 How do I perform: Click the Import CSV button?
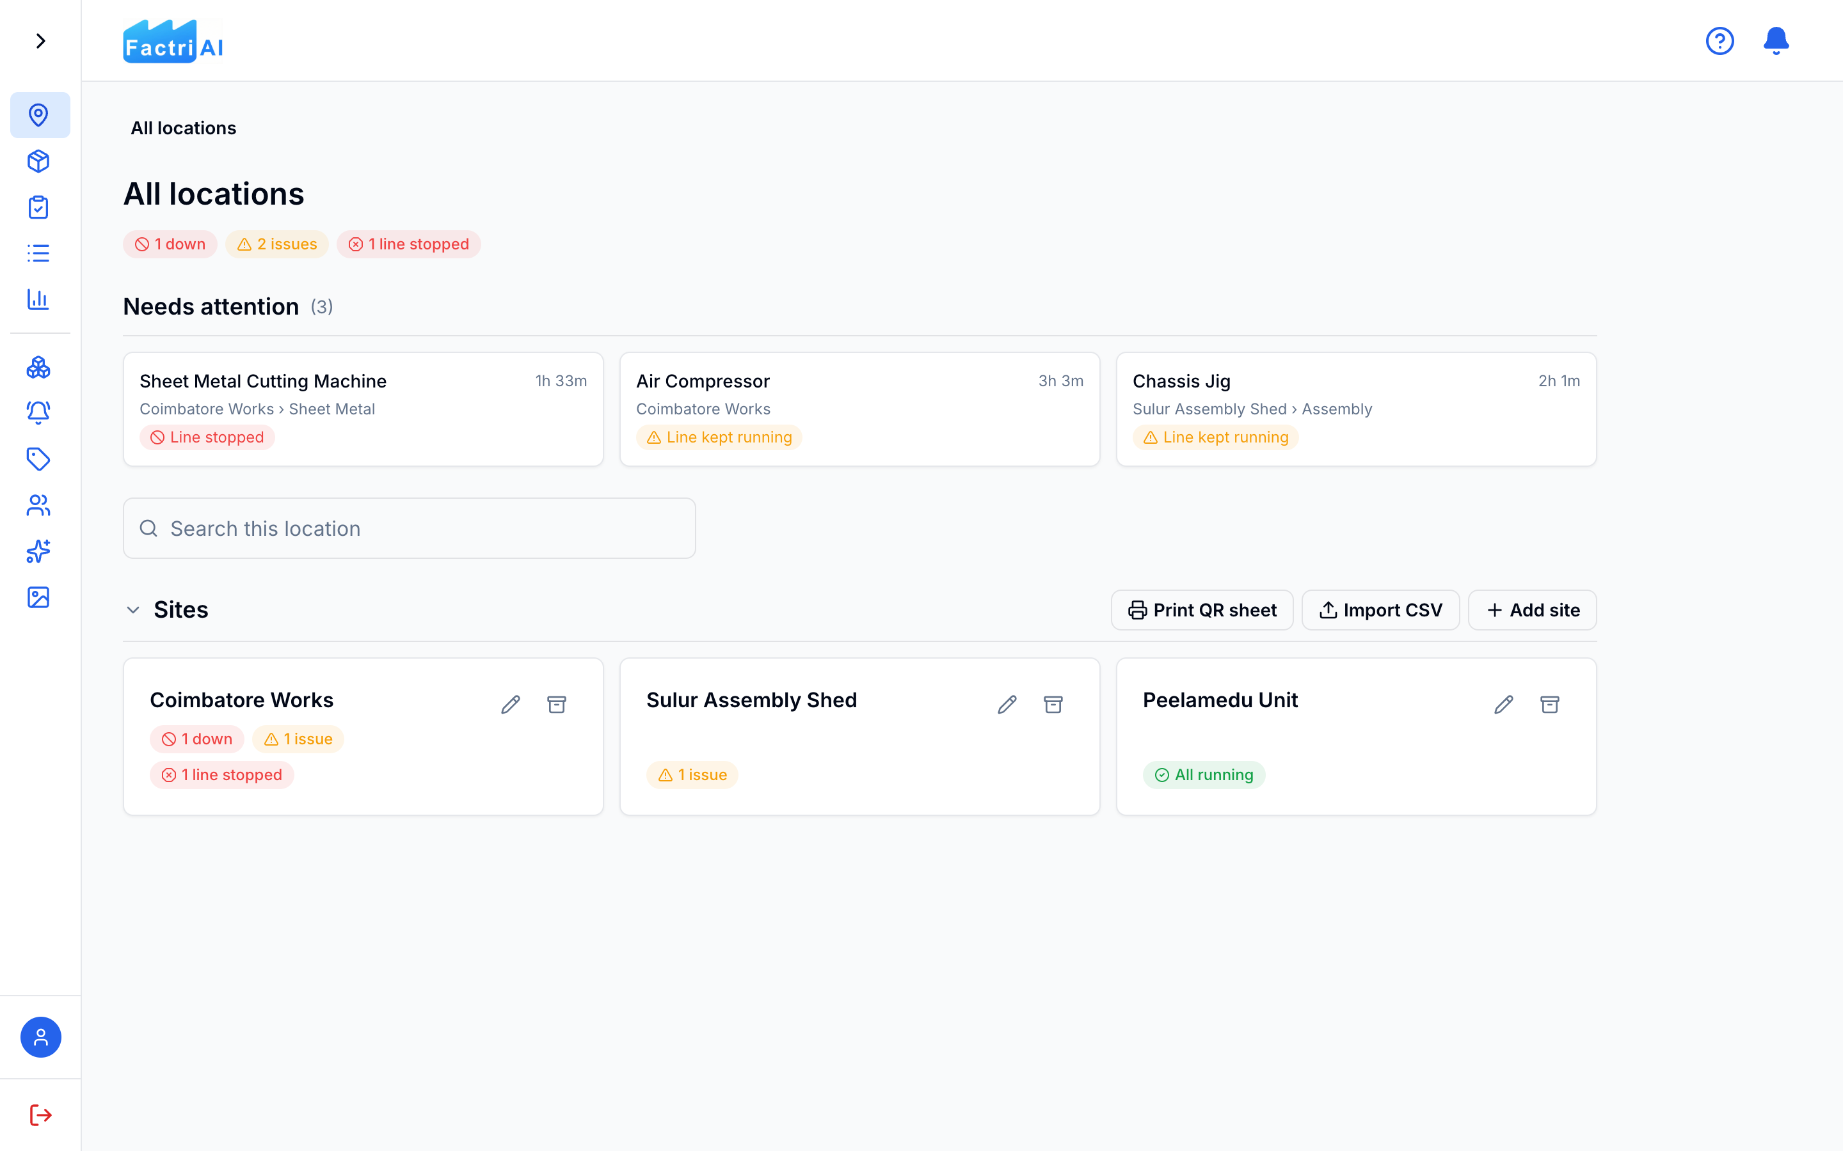[1381, 611]
